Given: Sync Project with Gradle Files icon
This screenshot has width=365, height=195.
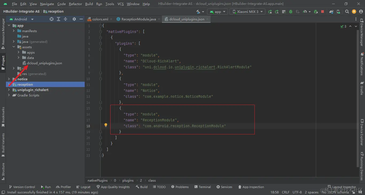Looking at the screenshot, I should pyautogui.click(x=332, y=12).
